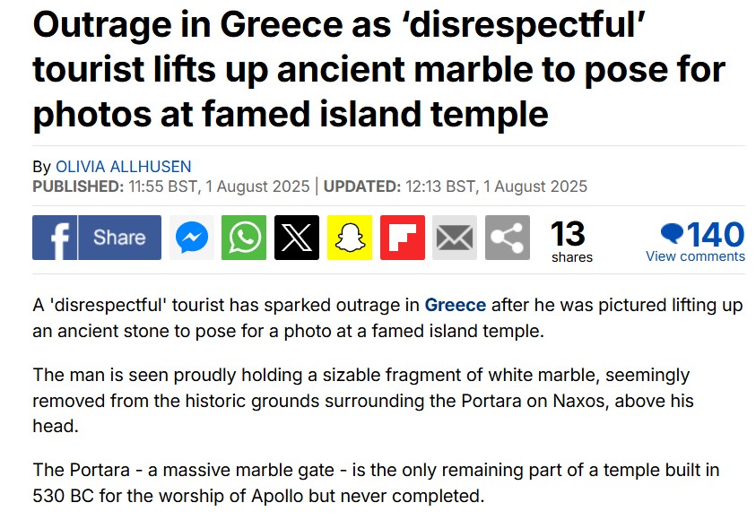The height and width of the screenshot is (520, 756).
Task: Open the grey generic share icon
Action: pos(508,238)
